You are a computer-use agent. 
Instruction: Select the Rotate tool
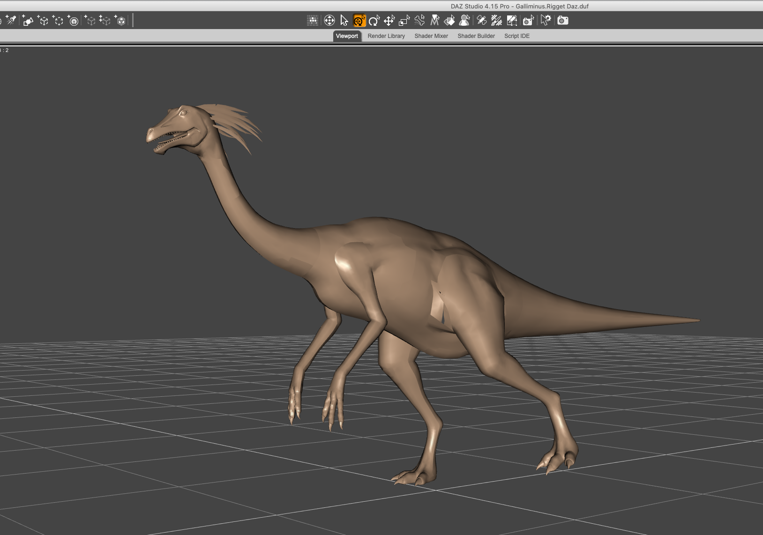pos(374,21)
